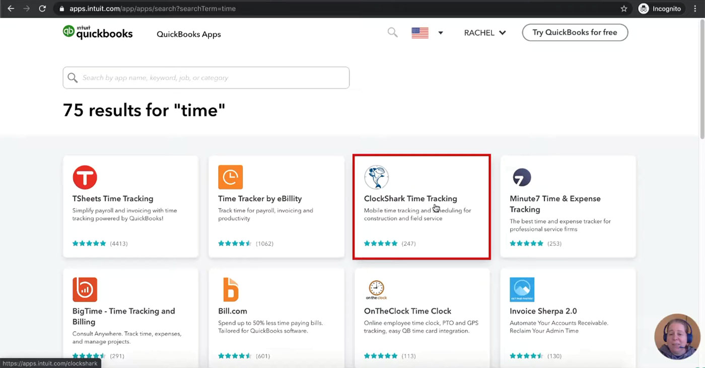The width and height of the screenshot is (705, 368).
Task: Click the TSheets red T app icon
Action: tap(85, 177)
